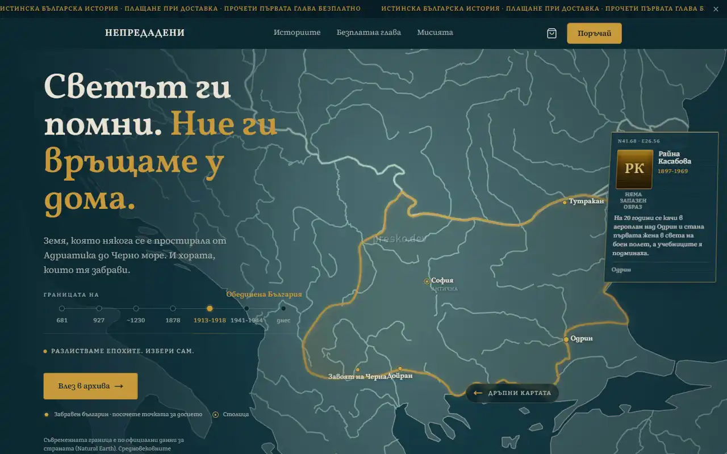
Task: Click the Одрин map marker dot
Action: 566,339
